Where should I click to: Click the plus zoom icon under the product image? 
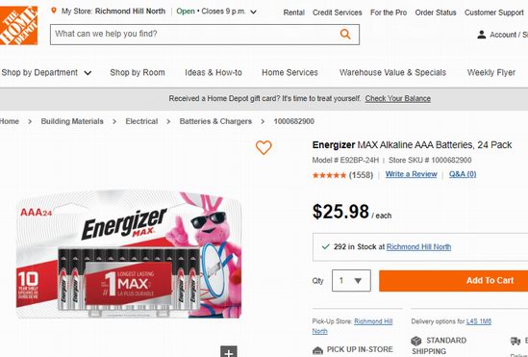(x=229, y=351)
